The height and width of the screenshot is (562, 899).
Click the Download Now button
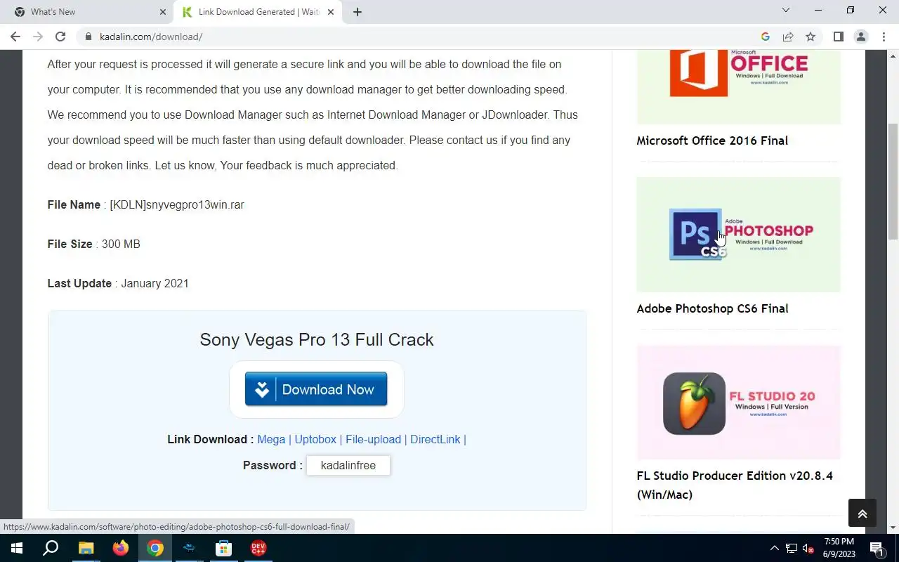[x=316, y=389]
